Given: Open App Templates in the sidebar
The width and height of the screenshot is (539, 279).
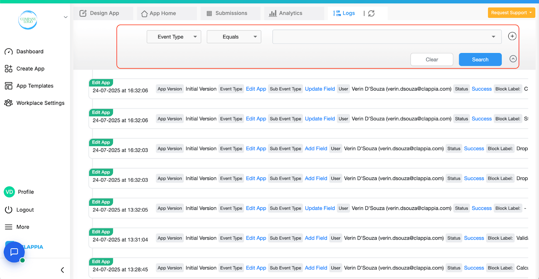Looking at the screenshot, I should click(29, 86).
